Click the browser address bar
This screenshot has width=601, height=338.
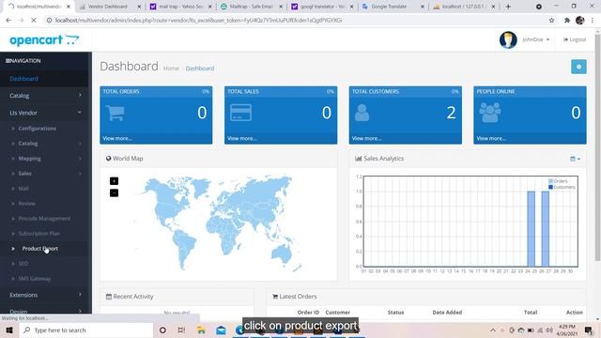295,20
